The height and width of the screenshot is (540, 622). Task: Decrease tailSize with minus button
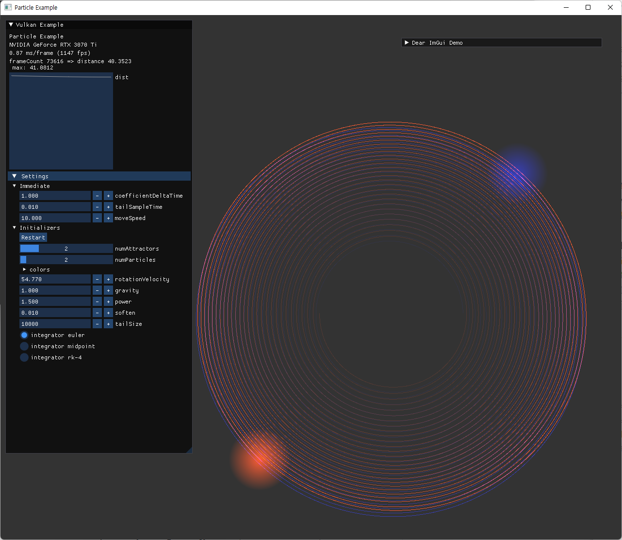point(97,324)
